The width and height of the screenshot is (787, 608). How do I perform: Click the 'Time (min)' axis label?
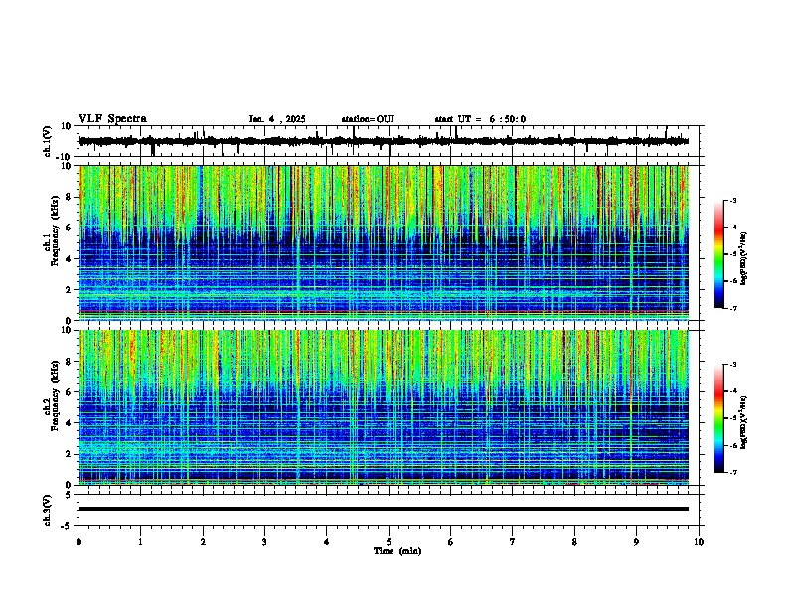tap(397, 551)
